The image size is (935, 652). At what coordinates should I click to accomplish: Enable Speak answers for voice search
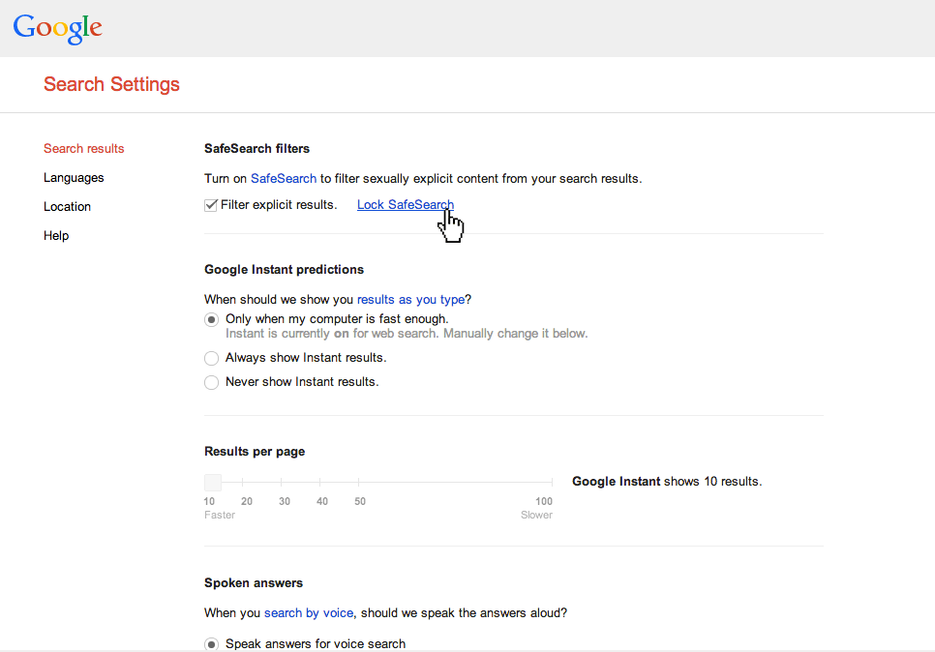211,644
